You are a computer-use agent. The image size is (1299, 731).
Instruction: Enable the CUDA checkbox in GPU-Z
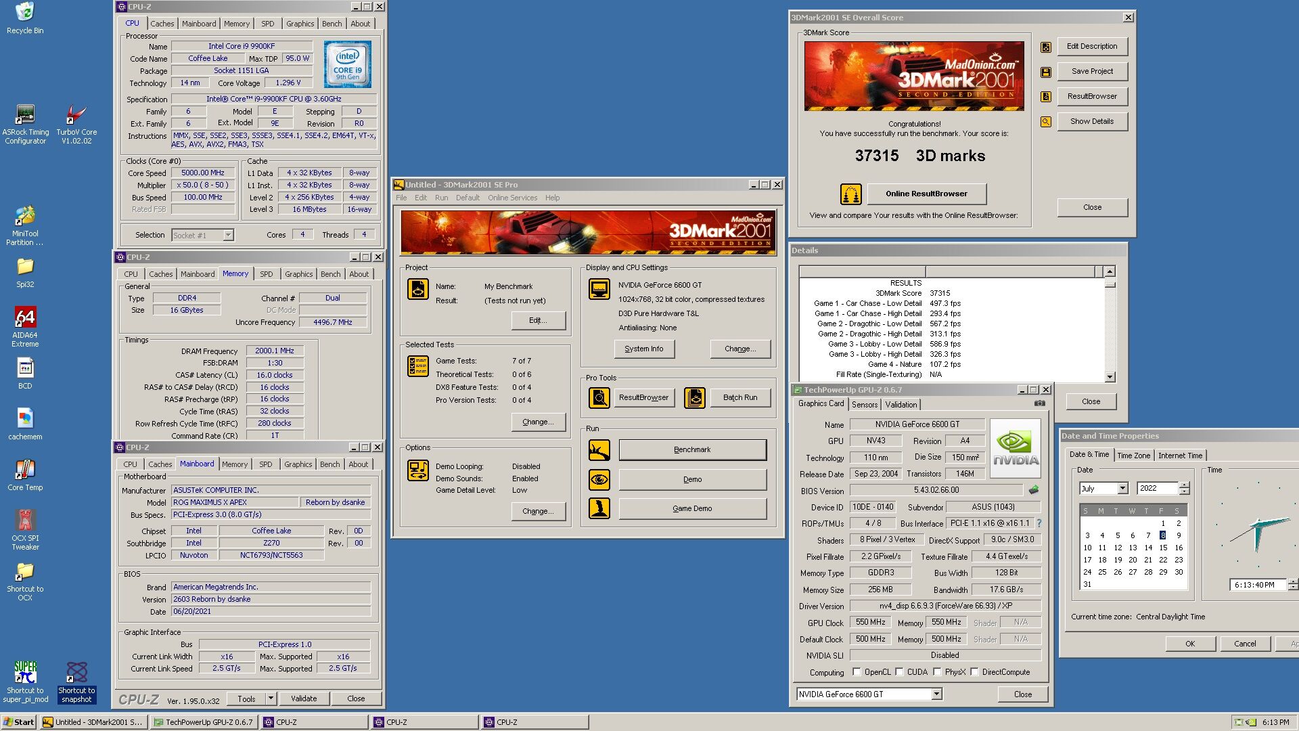899,672
